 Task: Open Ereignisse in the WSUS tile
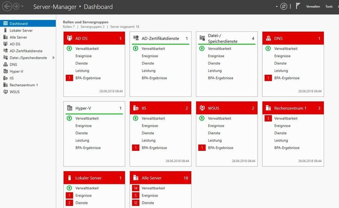(216, 126)
